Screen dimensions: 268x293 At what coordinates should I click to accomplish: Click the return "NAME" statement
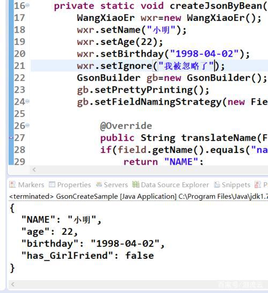[163, 161]
